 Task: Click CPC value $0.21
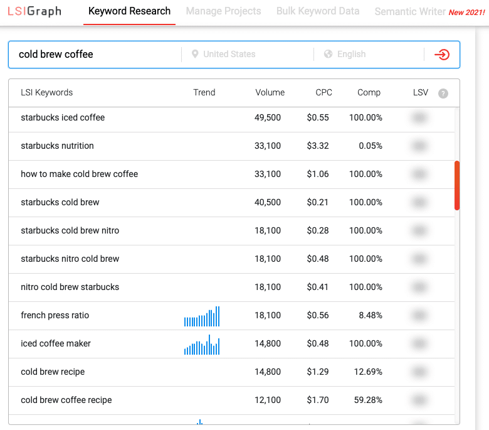point(317,202)
